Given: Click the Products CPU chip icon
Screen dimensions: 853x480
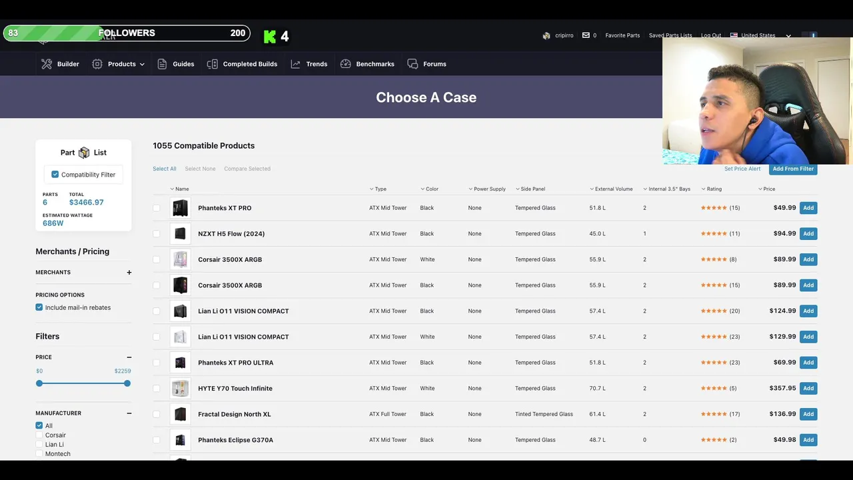Looking at the screenshot, I should pyautogui.click(x=97, y=64).
